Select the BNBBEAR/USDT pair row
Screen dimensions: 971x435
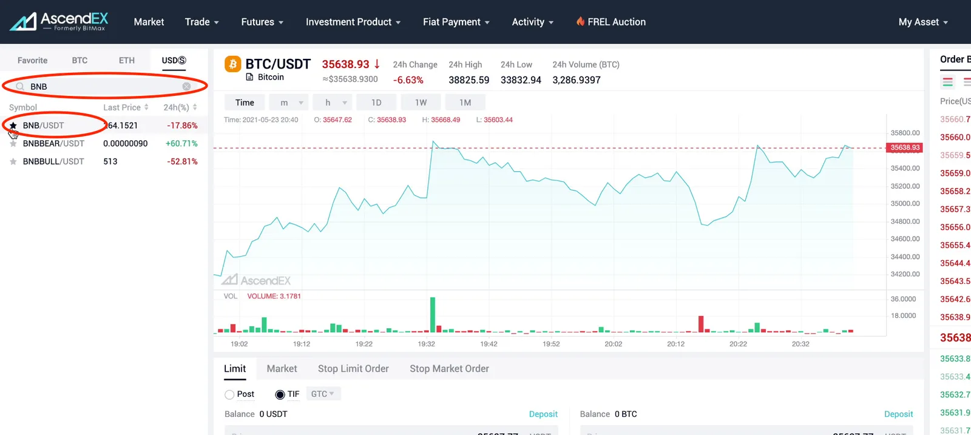click(x=103, y=144)
